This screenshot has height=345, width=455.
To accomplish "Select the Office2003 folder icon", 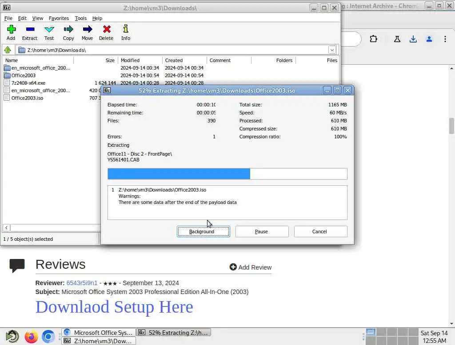I will point(7,75).
